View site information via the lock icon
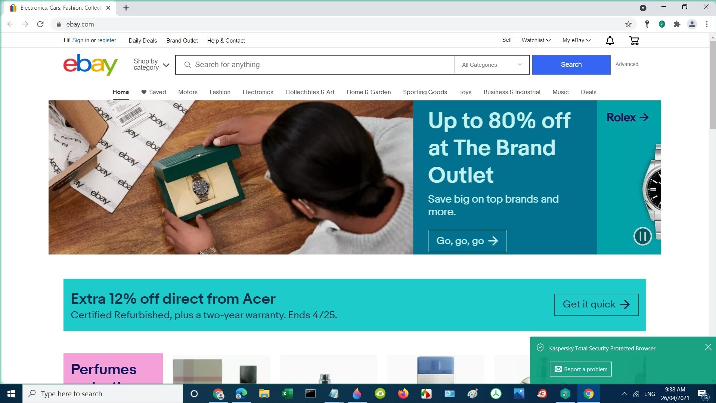This screenshot has height=403, width=716. click(59, 24)
